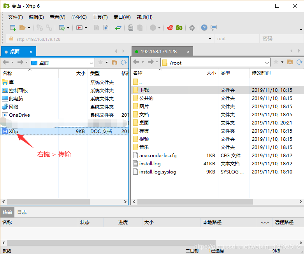
Task: Sort local pane by 类型 column
Action: 103,74
